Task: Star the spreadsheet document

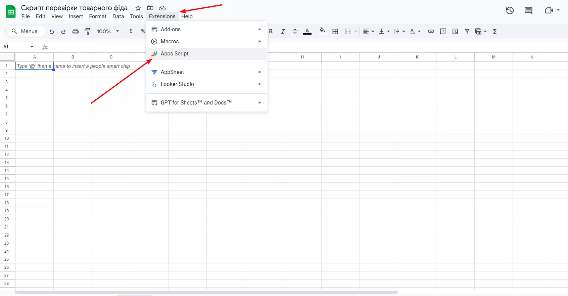Action: [138, 8]
